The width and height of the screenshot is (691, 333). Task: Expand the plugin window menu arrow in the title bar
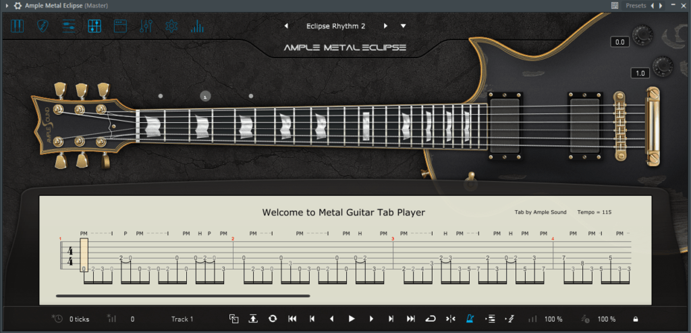click(7, 5)
